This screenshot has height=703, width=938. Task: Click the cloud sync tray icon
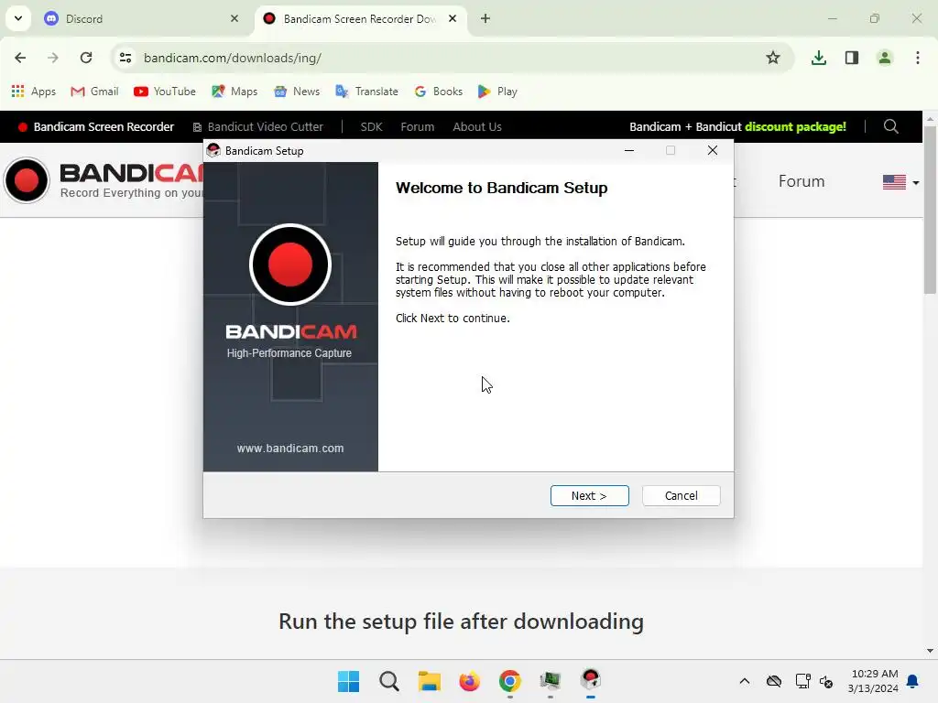774,681
